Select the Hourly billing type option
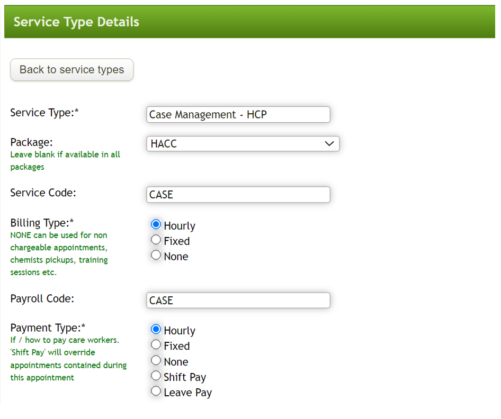Image resolution: width=501 pixels, height=419 pixels. tap(156, 224)
